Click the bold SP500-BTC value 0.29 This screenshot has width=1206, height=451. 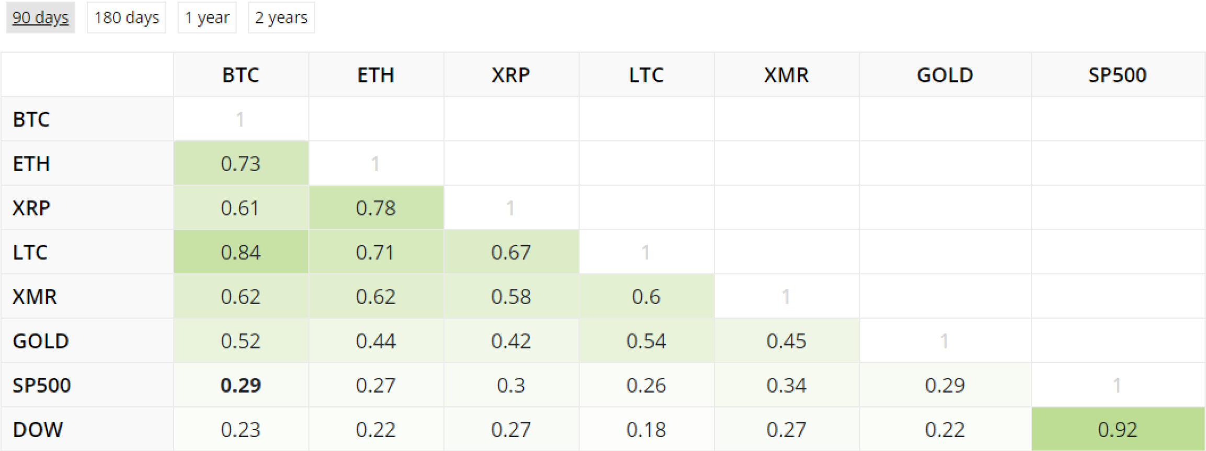click(x=241, y=385)
